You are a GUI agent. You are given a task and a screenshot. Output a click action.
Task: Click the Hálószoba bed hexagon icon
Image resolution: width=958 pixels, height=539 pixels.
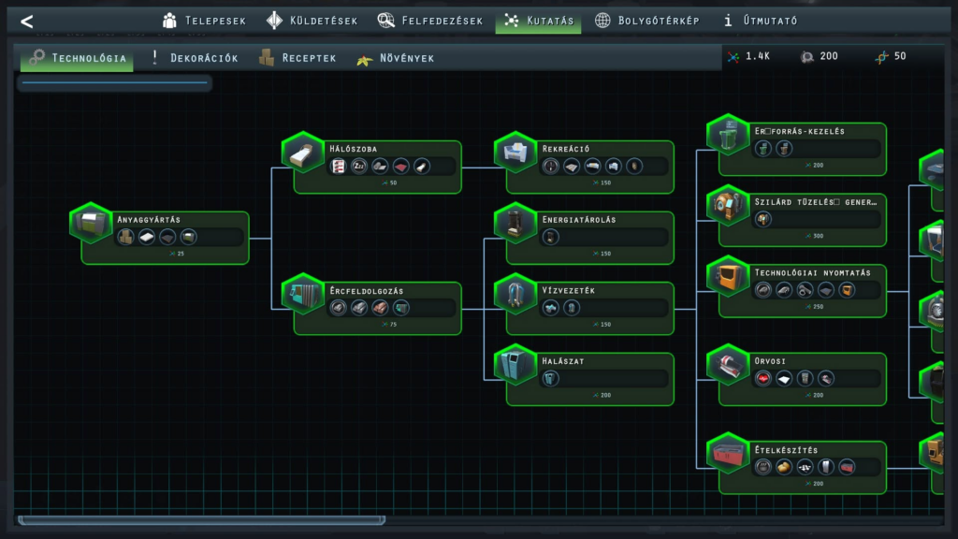302,153
